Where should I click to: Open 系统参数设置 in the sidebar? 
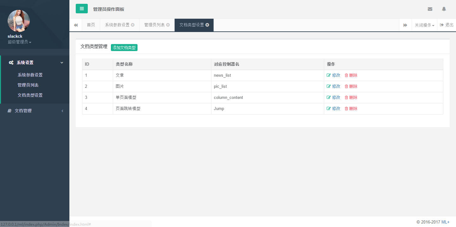(x=30, y=75)
